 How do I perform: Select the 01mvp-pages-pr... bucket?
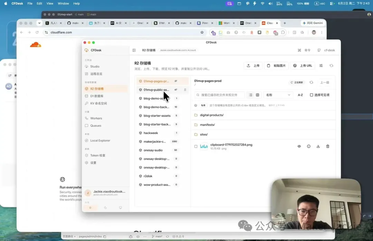[x=162, y=81]
